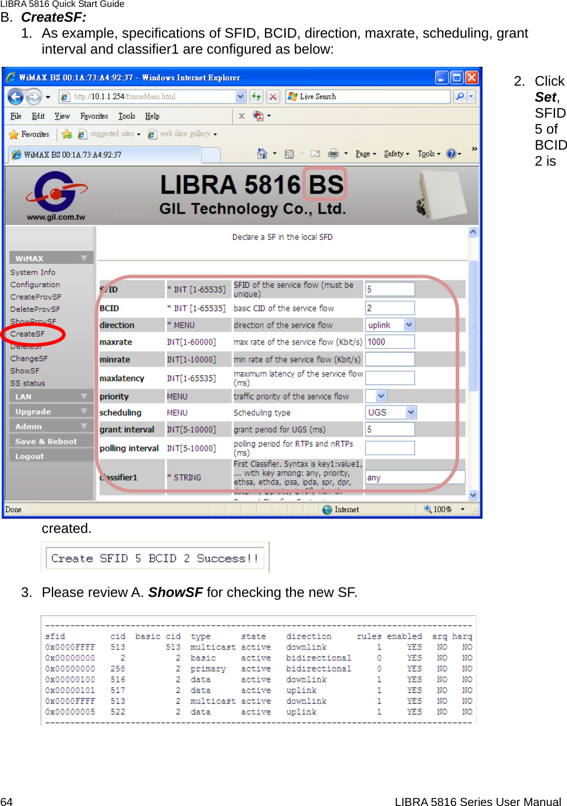Click the Live Search magnifier icon

coord(460,97)
